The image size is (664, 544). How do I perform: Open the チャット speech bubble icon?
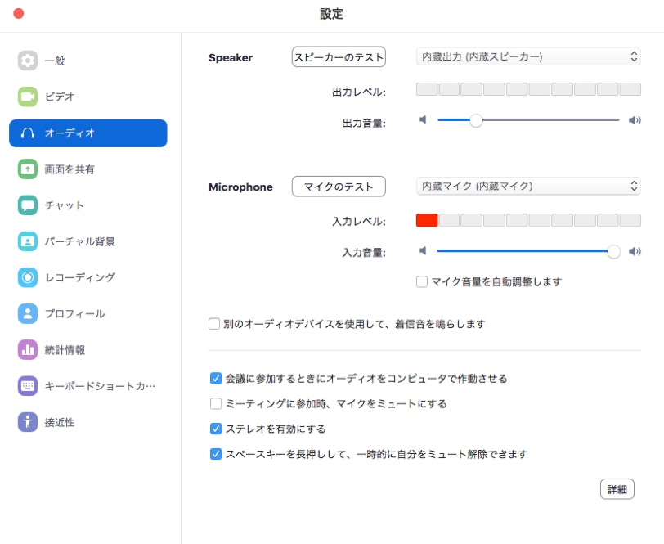click(28, 205)
